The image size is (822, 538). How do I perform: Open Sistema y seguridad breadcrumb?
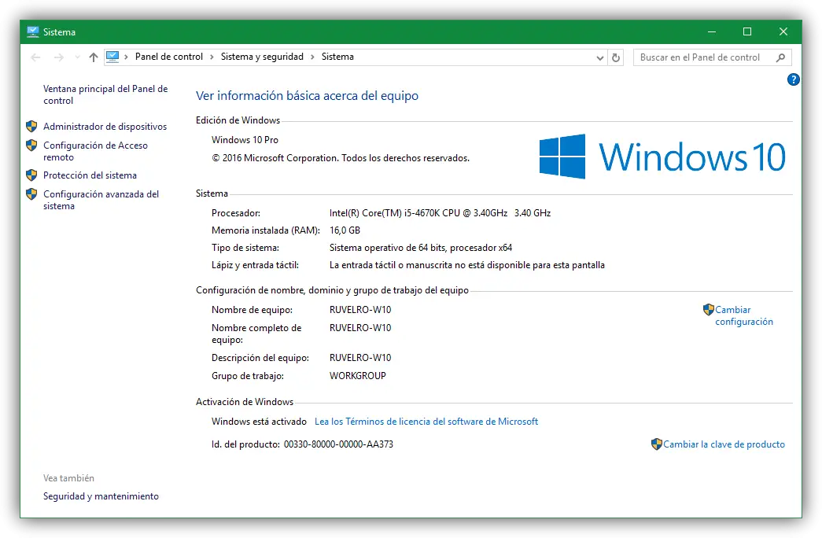point(262,57)
